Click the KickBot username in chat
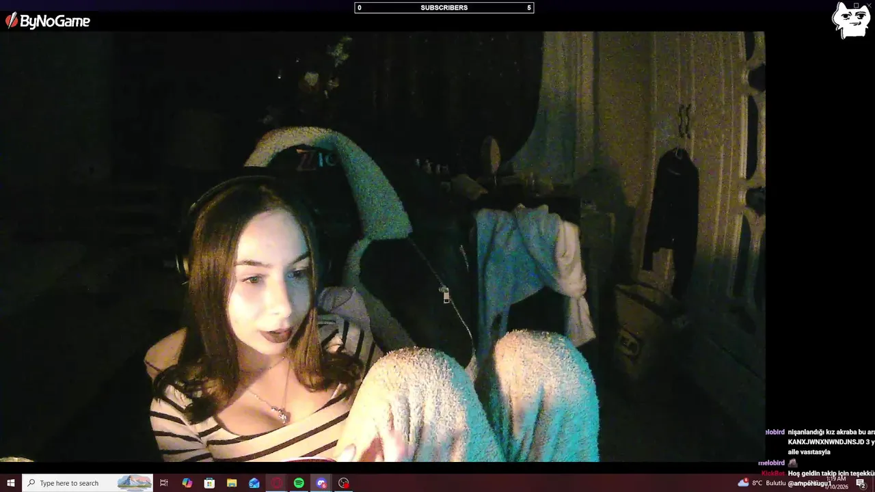The width and height of the screenshot is (875, 492). click(772, 473)
